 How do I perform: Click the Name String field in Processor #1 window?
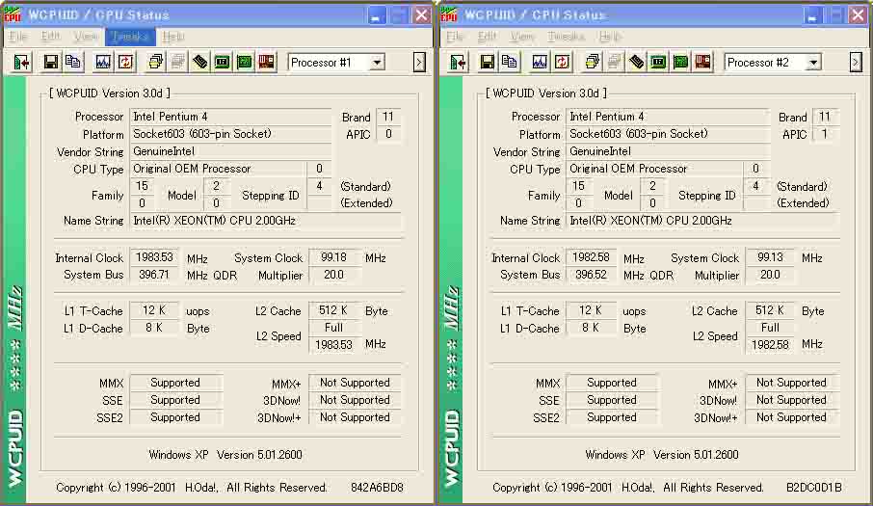266,221
